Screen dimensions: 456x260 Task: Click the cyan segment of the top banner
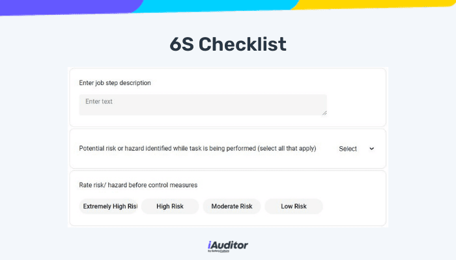[215, 5]
